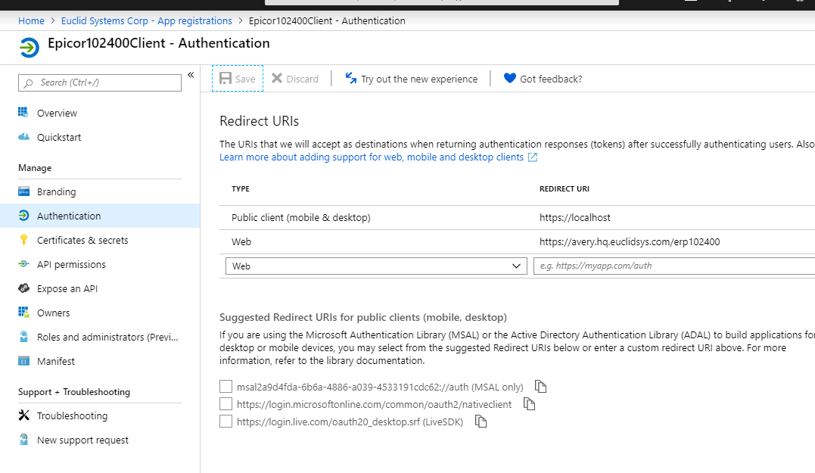Click the Try out new experience arrows icon
The height and width of the screenshot is (473, 815).
[351, 78]
